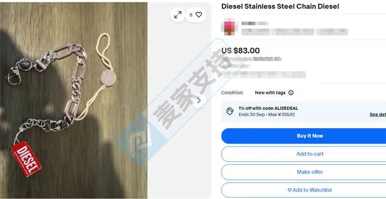Click the Diesel chain product photo
The width and height of the screenshot is (386, 199).
point(74,100)
